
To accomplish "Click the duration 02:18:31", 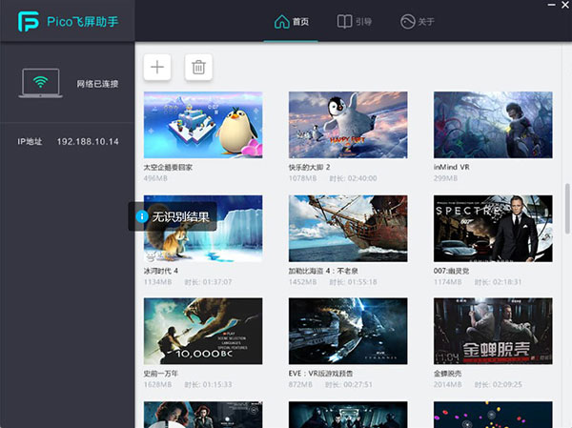I will coord(507,282).
